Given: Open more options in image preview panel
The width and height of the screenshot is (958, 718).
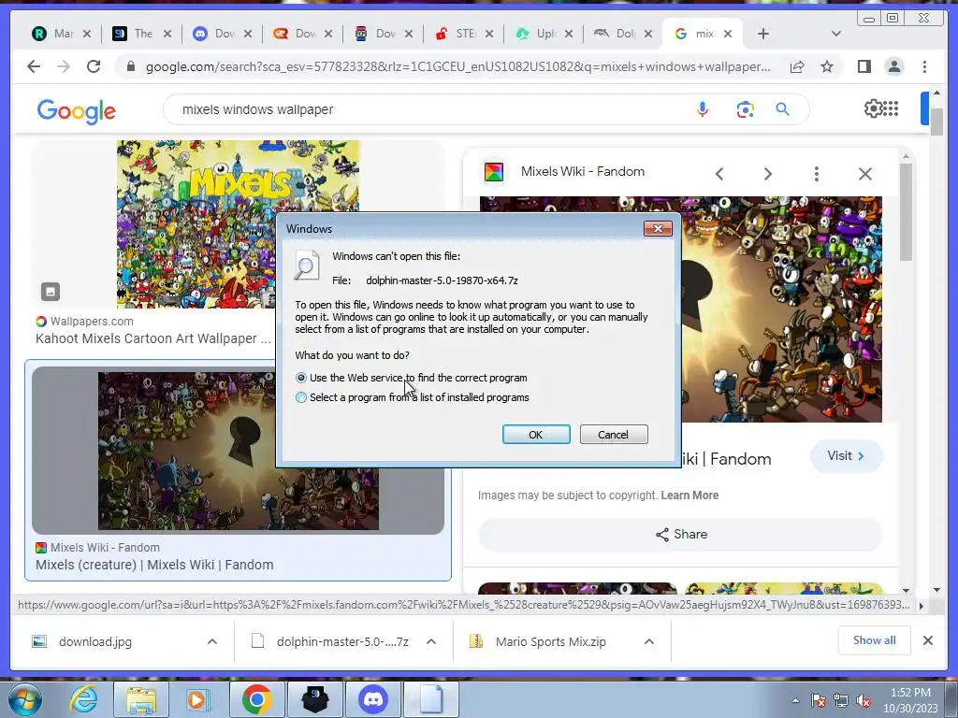Looking at the screenshot, I should tap(816, 174).
